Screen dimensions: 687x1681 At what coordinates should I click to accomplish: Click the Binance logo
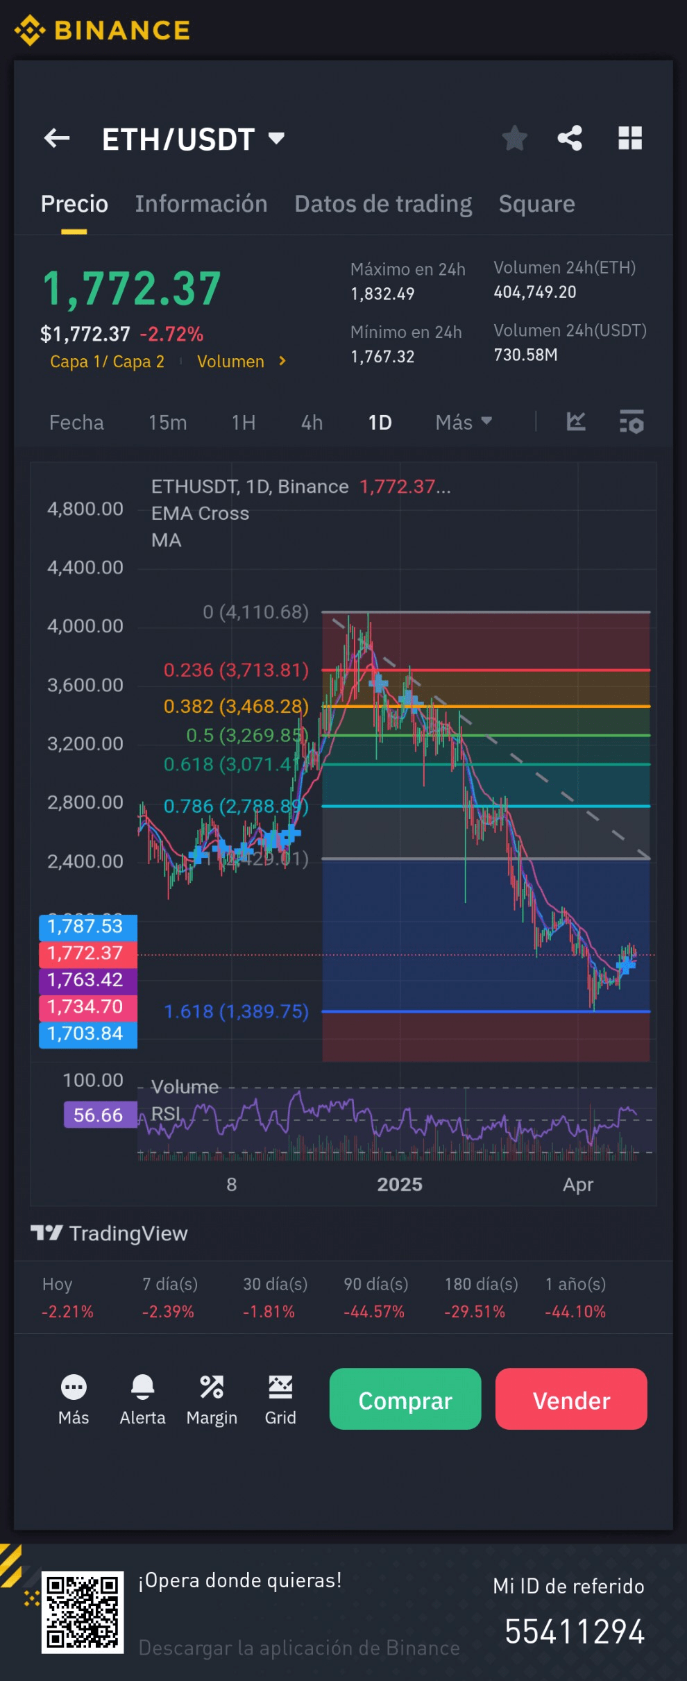point(102,30)
